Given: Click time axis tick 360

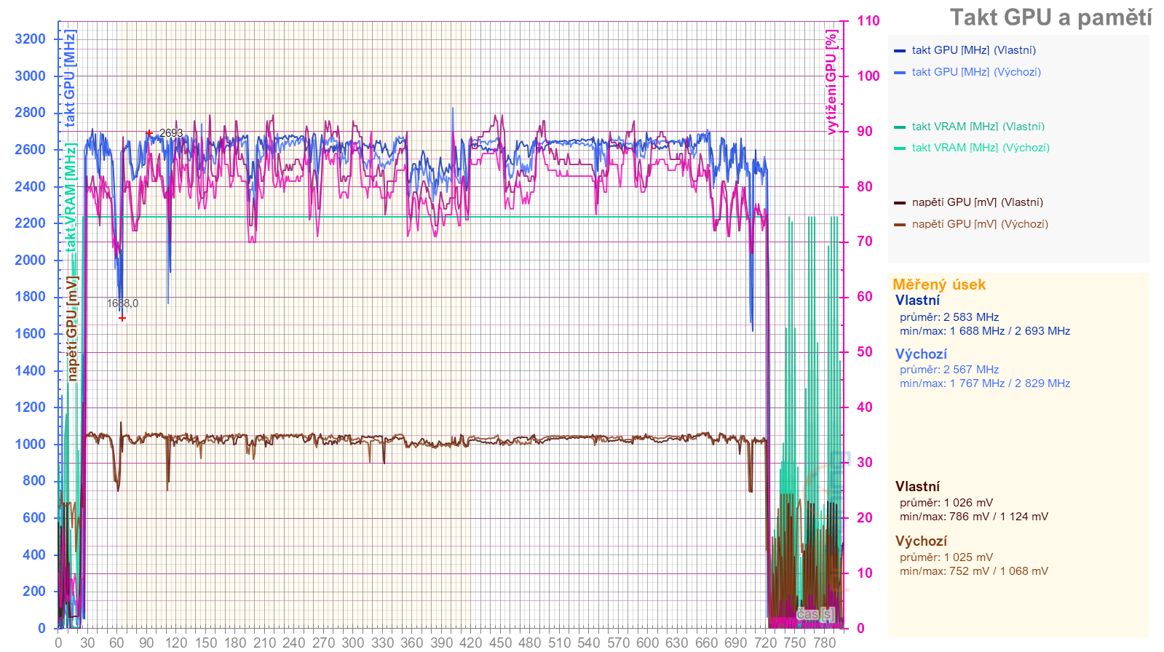Looking at the screenshot, I should click(412, 643).
